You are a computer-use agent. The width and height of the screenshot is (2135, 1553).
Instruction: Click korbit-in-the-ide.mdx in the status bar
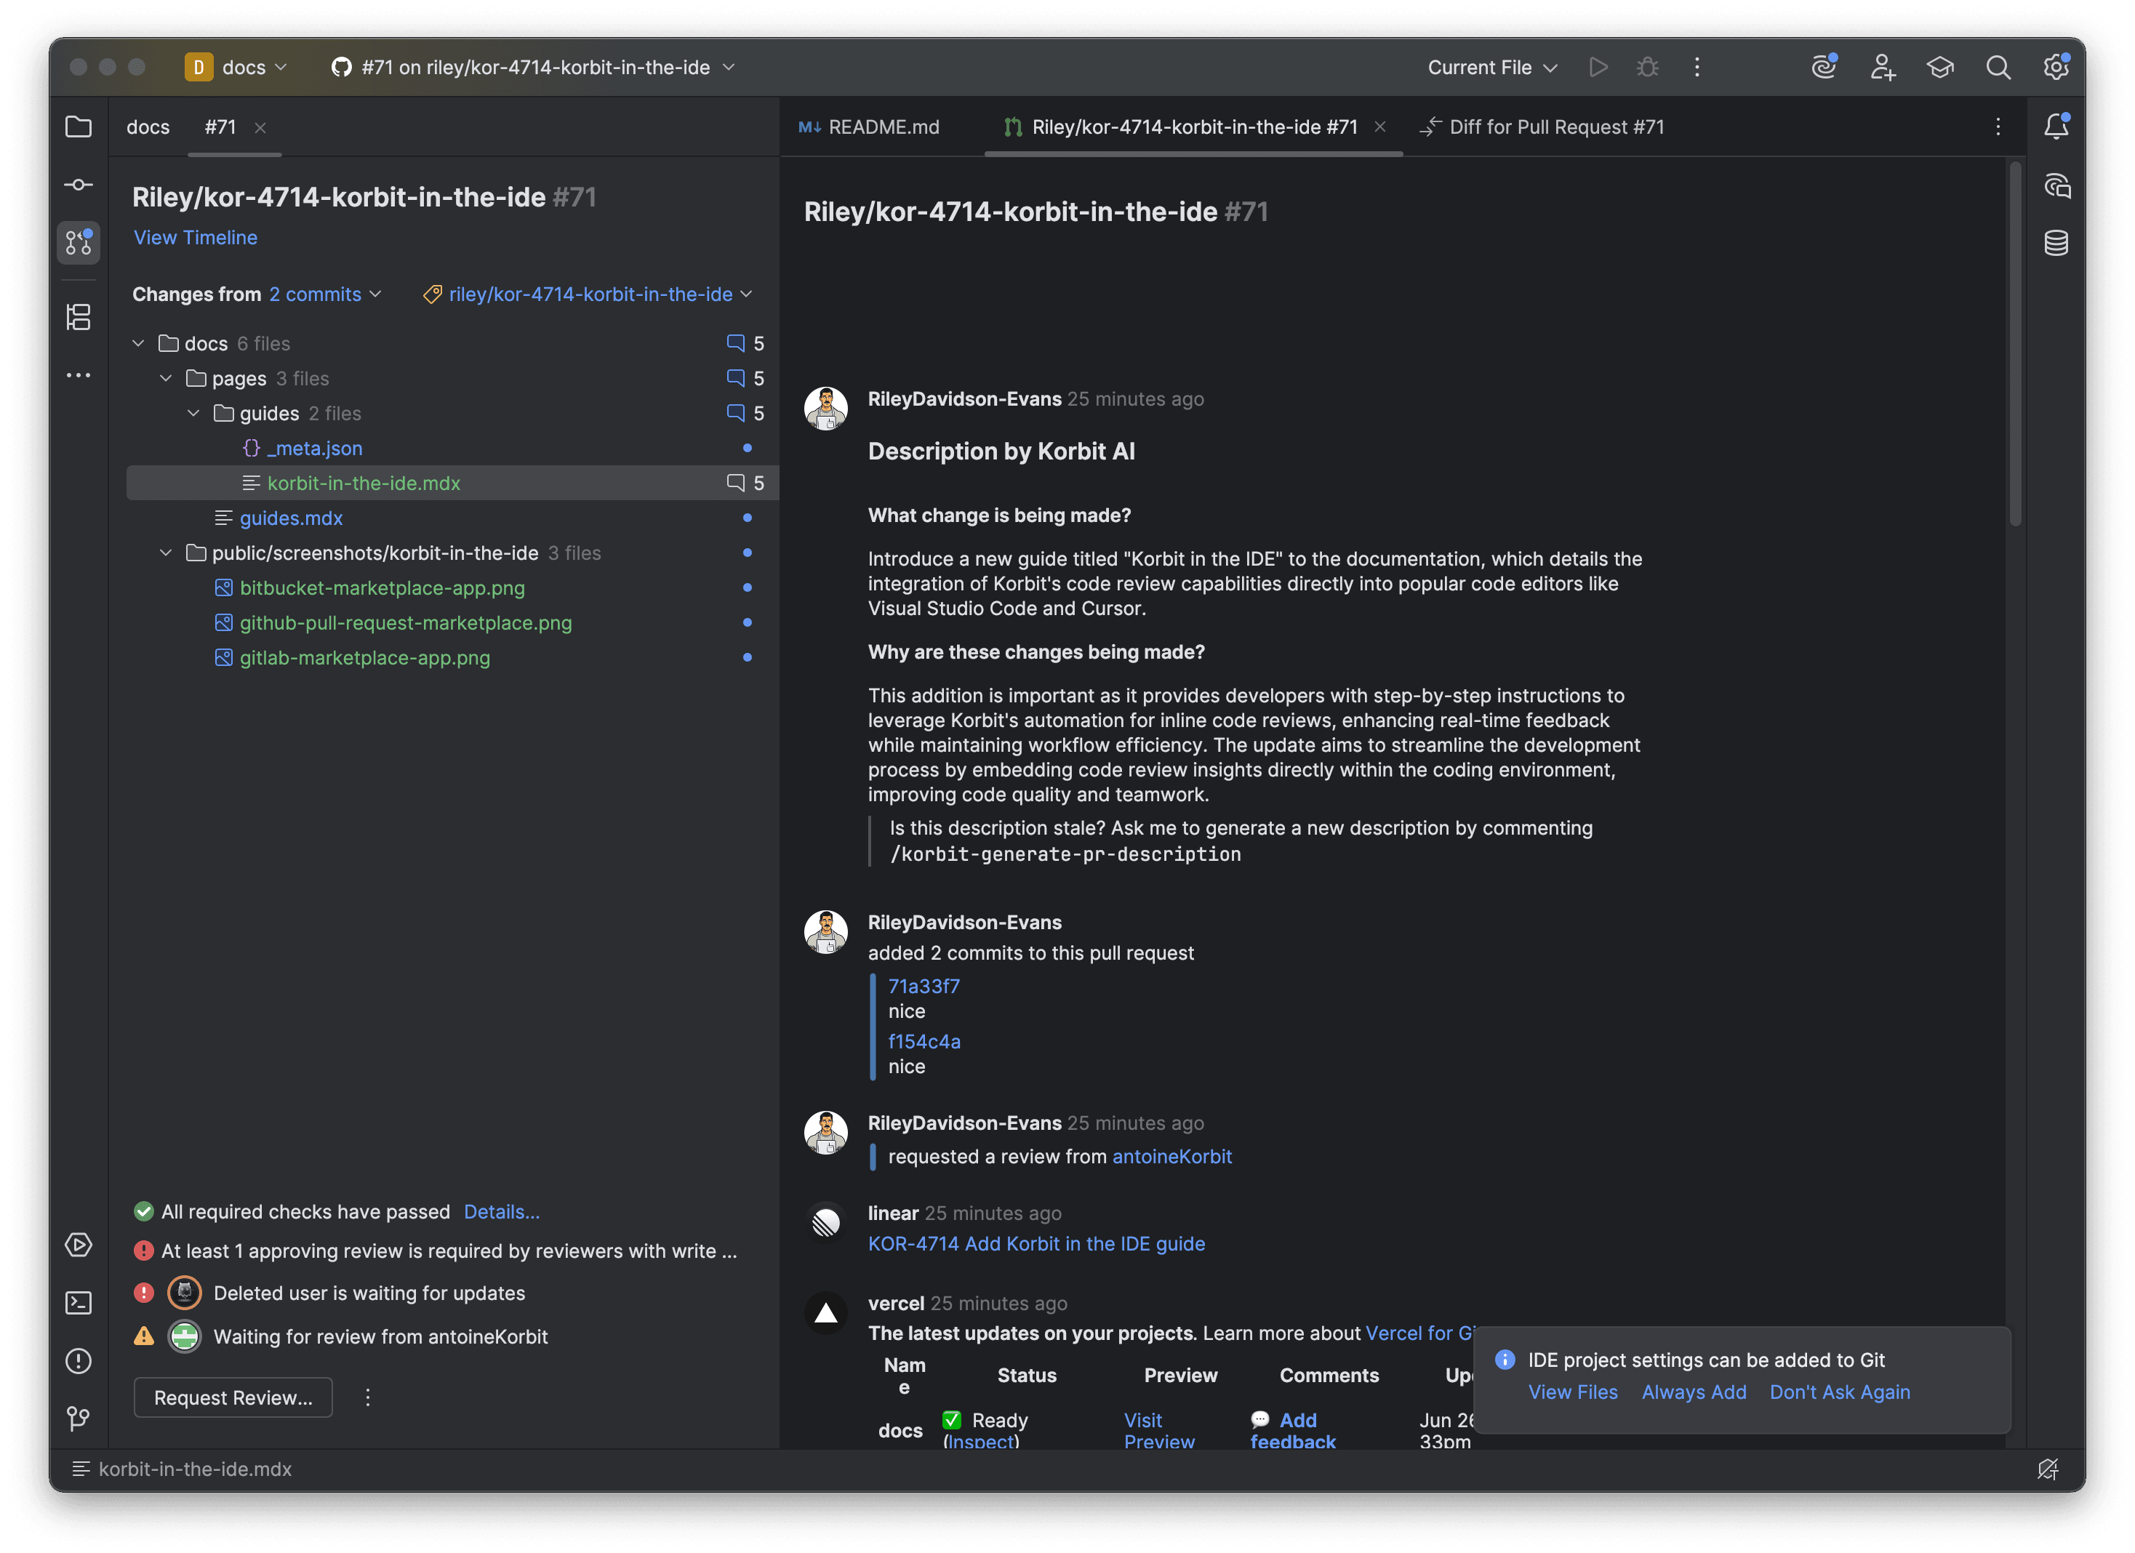(195, 1468)
